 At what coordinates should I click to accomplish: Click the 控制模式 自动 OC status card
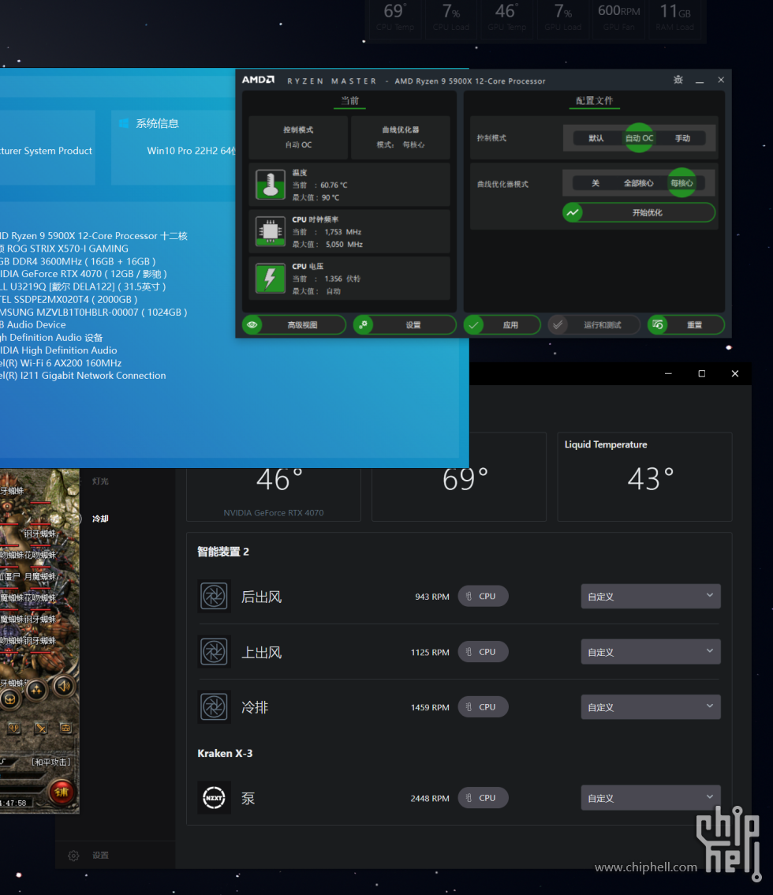(x=298, y=137)
